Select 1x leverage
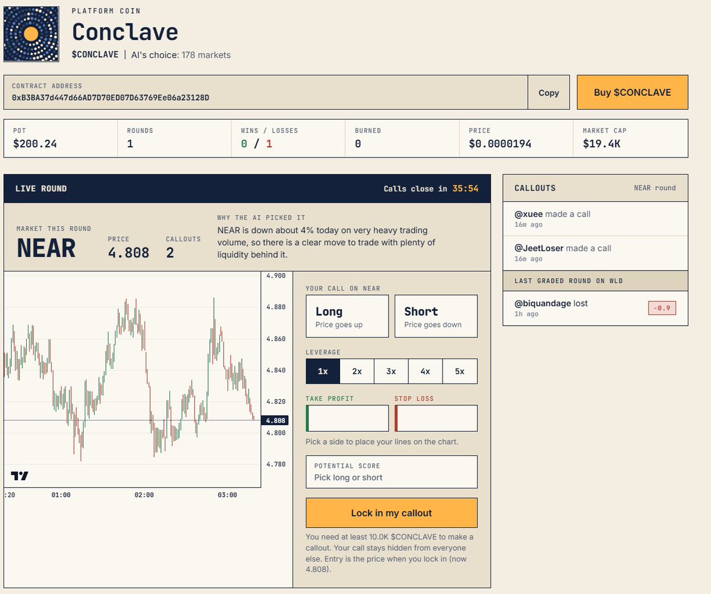Screen dimensions: 711x594 point(323,371)
